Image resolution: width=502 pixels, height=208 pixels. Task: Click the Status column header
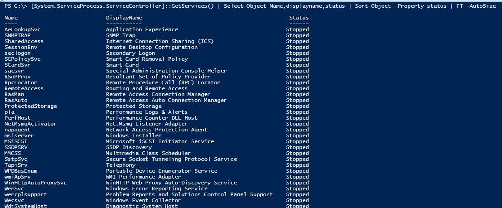tap(299, 18)
